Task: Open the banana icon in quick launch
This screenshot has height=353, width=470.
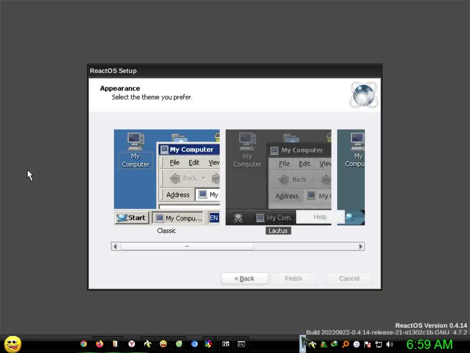Action: 147,344
